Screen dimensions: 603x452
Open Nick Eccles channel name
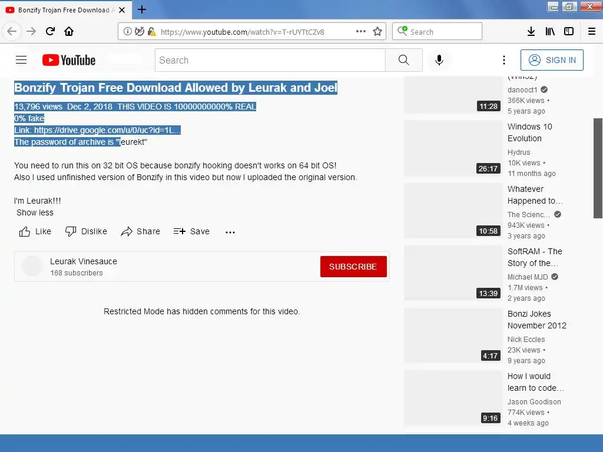tap(526, 340)
